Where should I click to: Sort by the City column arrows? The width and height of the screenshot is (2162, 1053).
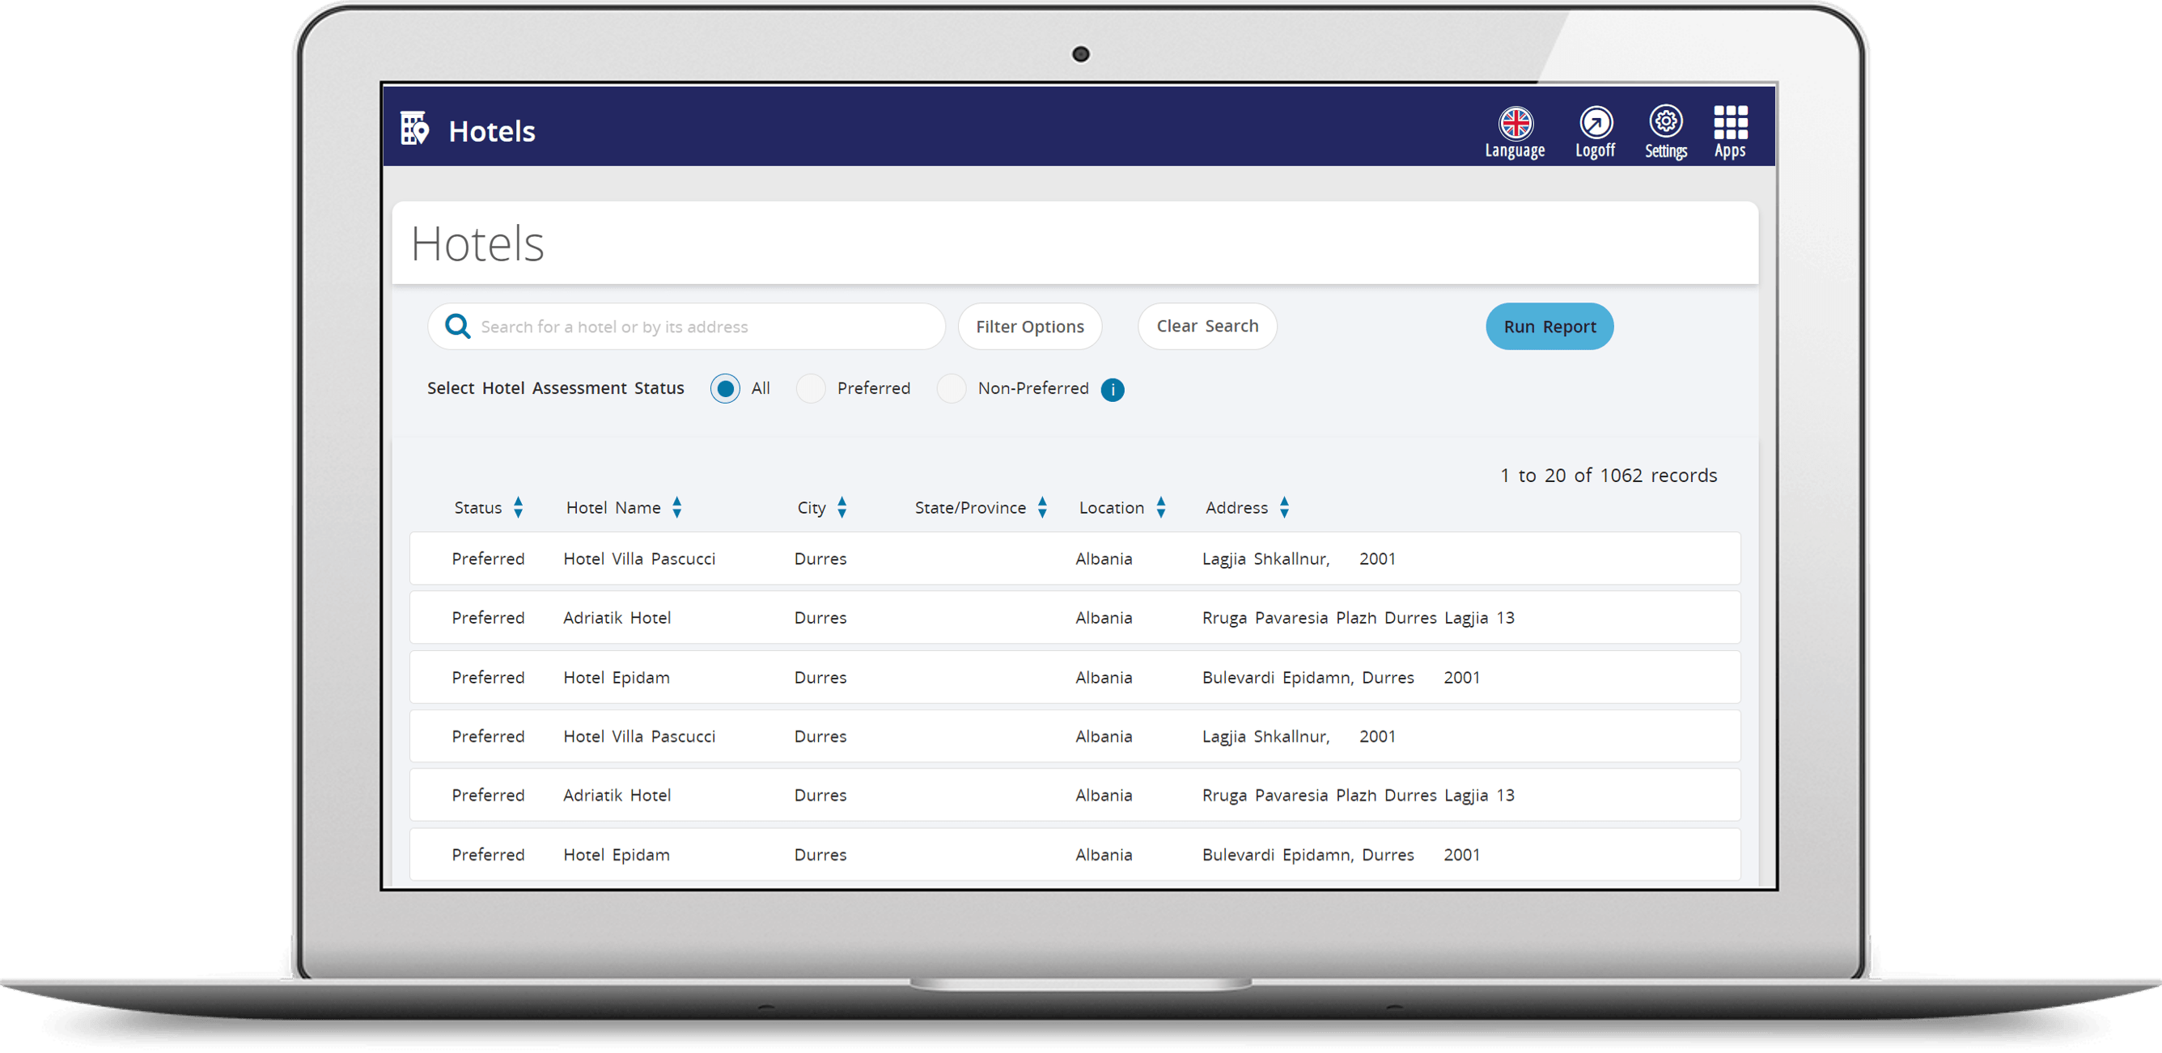841,508
